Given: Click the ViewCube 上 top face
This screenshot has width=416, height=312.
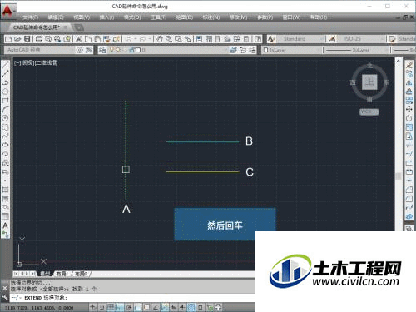Looking at the screenshot, I should pyautogui.click(x=369, y=82).
